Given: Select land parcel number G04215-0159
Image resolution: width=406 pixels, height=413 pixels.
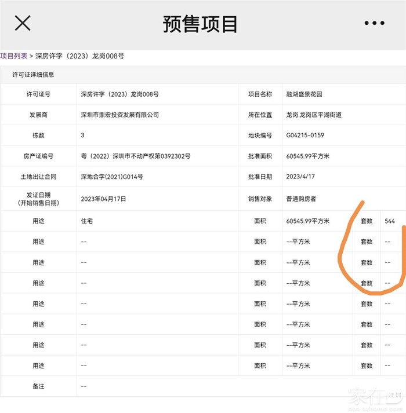Looking at the screenshot, I should [x=305, y=136].
